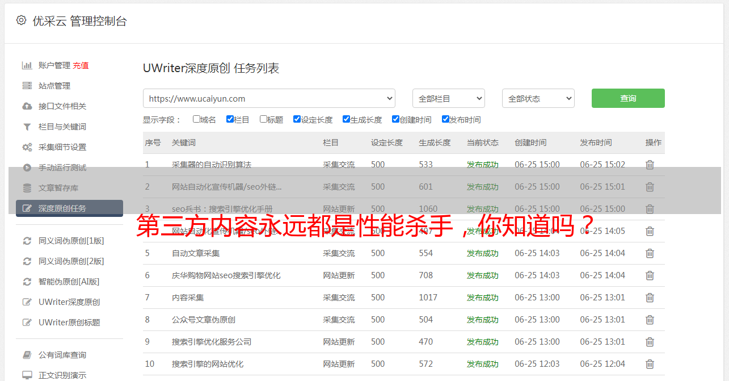Uncheck the 栏目 display field checkbox
Image resolution: width=729 pixels, height=381 pixels.
tap(230, 119)
